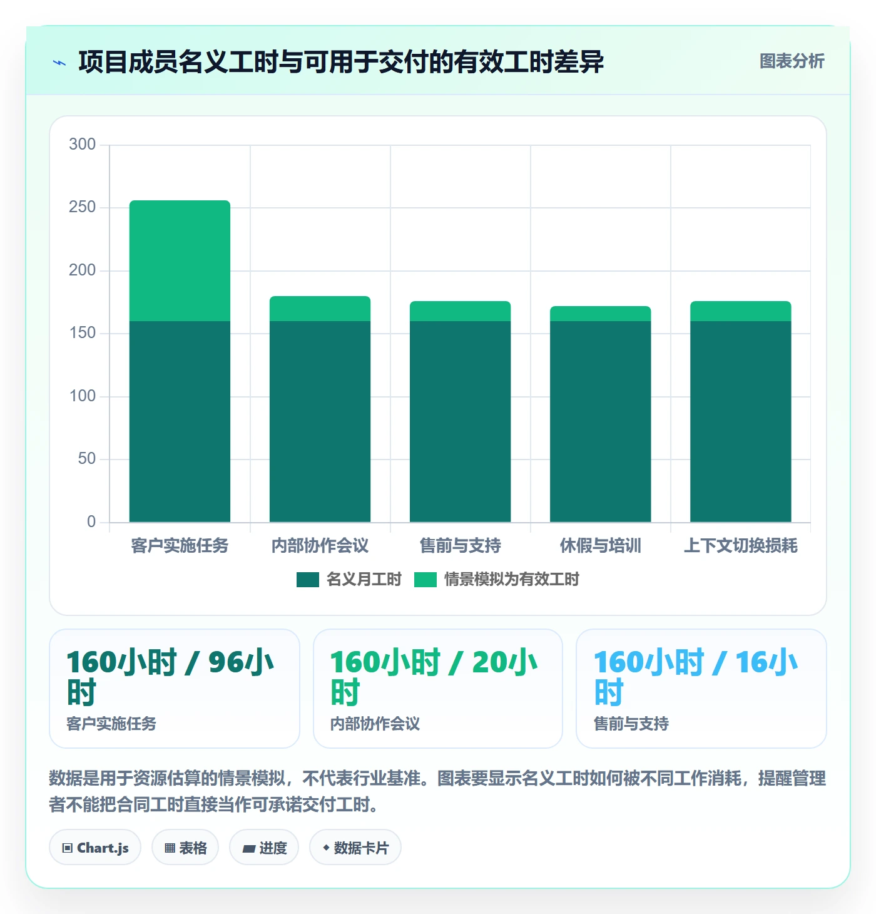Screen dimensions: 876x914
Task: Click the Chart.js tag icon
Action: click(x=68, y=848)
